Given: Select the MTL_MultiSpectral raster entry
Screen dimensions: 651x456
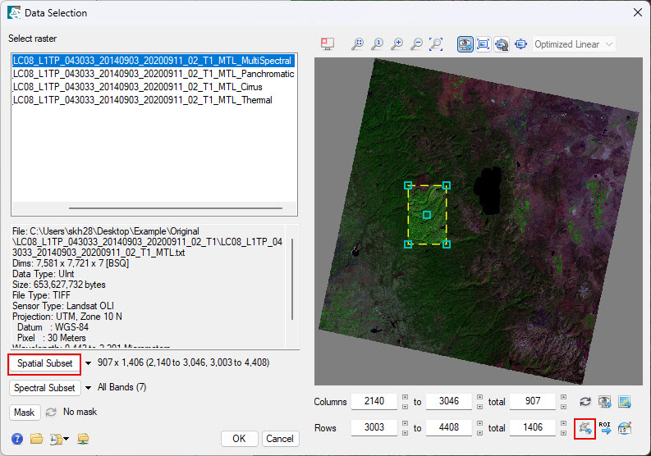Looking at the screenshot, I should 154,61.
